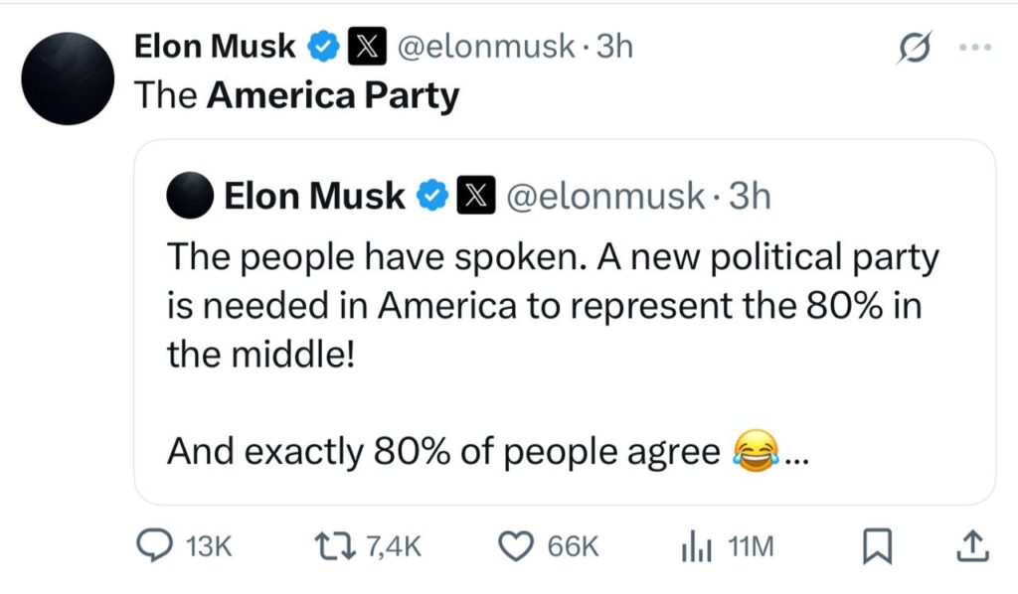Click the reply comment bubble icon
Image resolution: width=1018 pixels, height=594 pixels.
154,545
